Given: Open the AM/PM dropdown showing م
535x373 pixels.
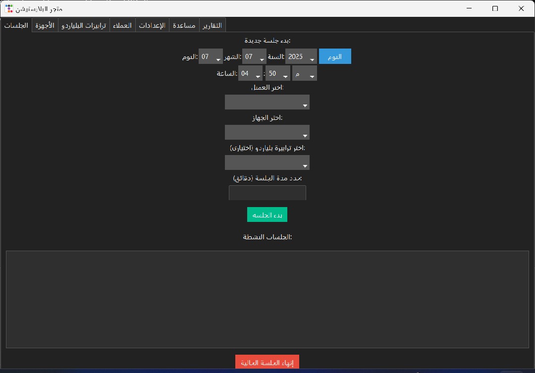Looking at the screenshot, I should coord(305,74).
